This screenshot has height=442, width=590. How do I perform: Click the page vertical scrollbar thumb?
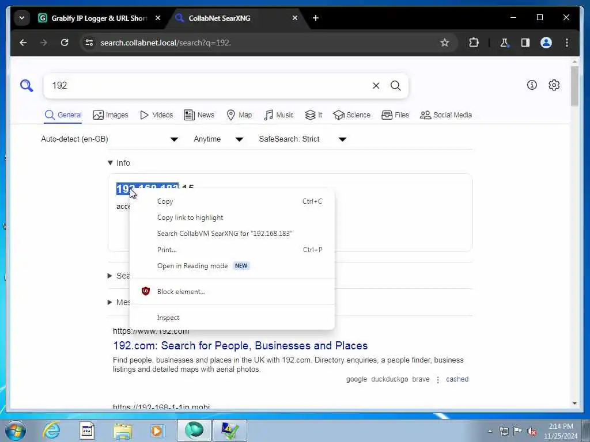tap(574, 86)
